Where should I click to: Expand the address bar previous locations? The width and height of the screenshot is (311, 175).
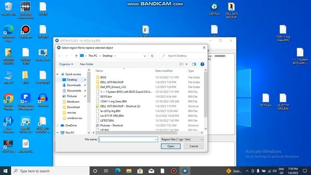pyautogui.click(x=145, y=56)
